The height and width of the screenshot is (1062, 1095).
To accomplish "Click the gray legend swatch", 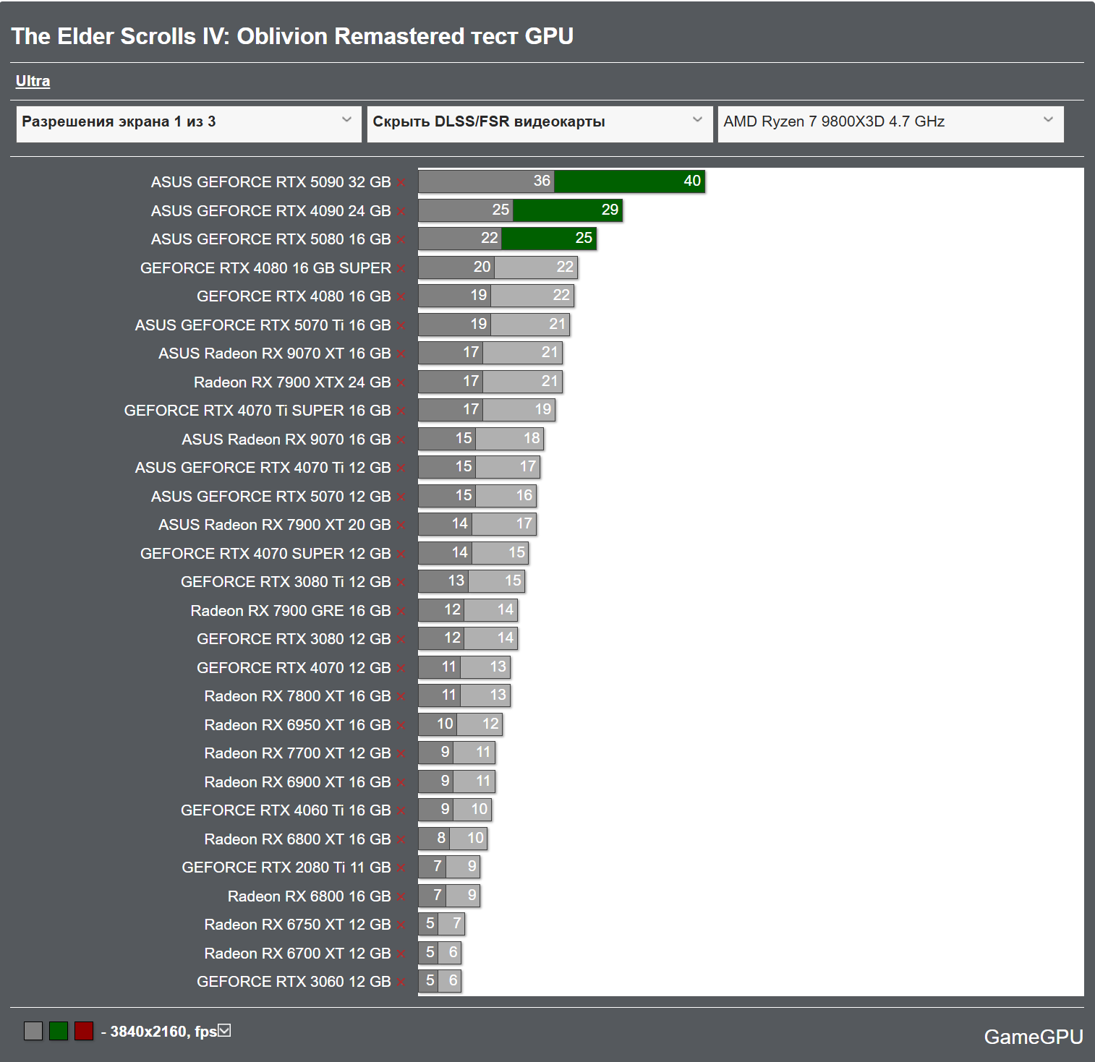I will pos(33,1031).
